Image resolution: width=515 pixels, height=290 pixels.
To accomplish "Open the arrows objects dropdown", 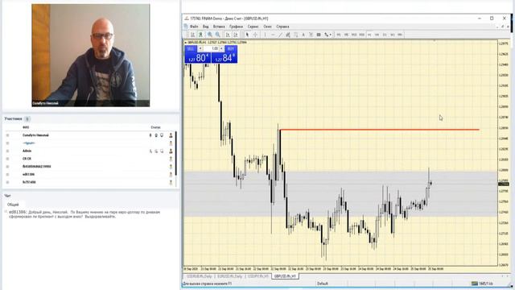I will (328, 35).
